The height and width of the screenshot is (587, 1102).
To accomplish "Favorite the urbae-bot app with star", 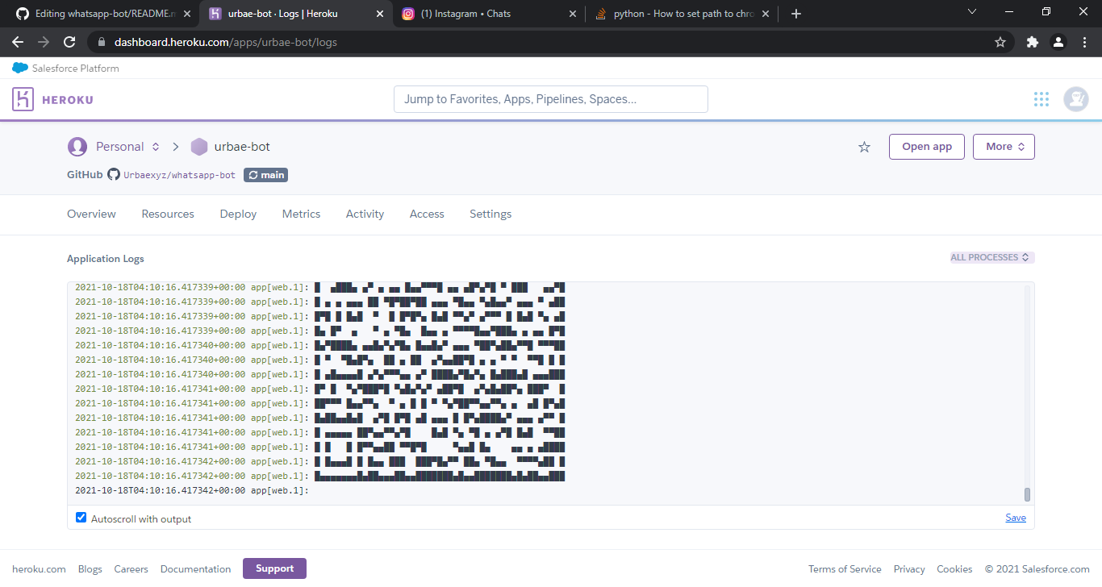I will pos(864,147).
